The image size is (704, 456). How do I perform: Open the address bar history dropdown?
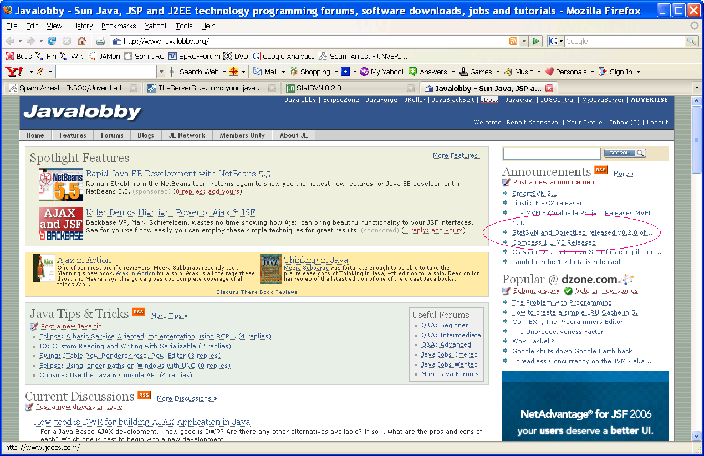[x=524, y=41]
